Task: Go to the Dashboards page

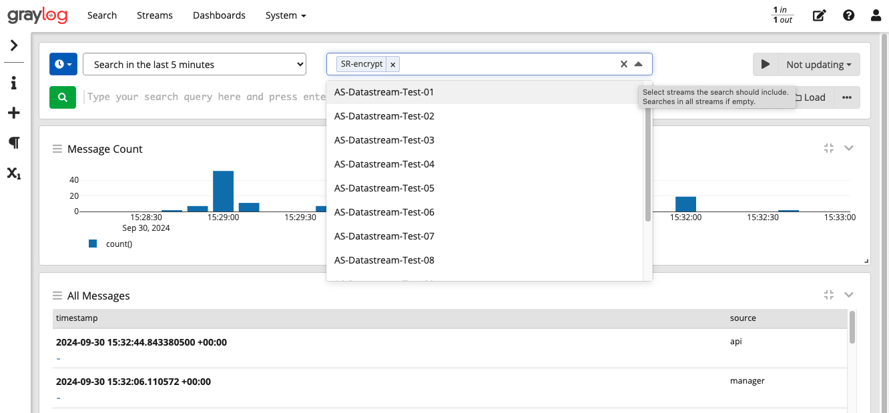Action: coord(219,15)
